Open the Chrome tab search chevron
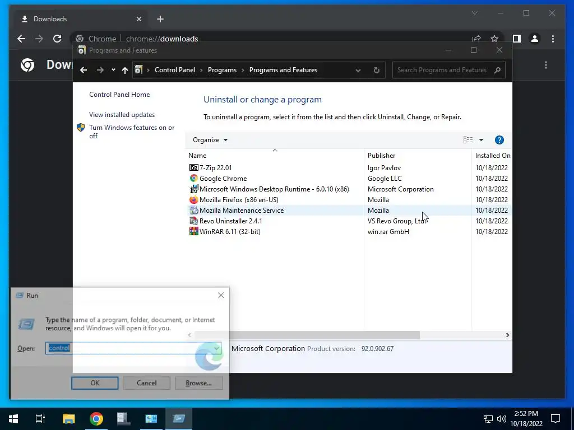 [x=475, y=13]
